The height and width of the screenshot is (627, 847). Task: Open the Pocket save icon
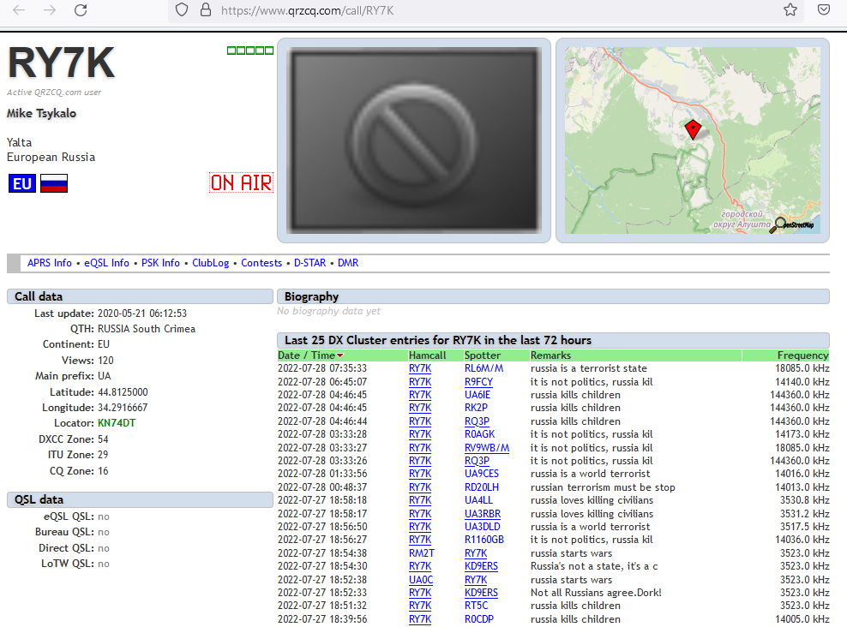[823, 10]
